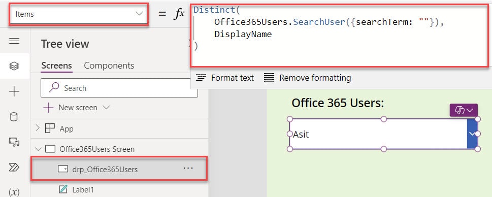The image size is (492, 197).
Task: Open the Insert plus icon in sidebar
Action: [x=14, y=91]
